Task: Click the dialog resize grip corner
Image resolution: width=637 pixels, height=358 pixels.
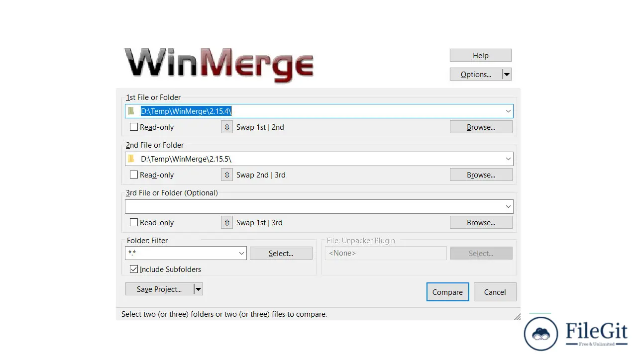Action: pyautogui.click(x=517, y=317)
